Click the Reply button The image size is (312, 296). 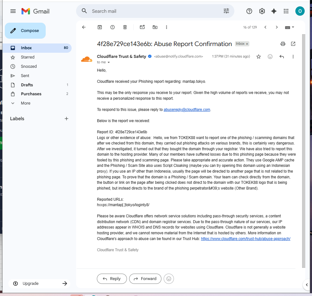[112, 279]
